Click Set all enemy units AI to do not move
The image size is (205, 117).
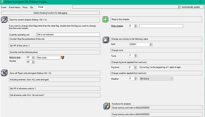tap(55, 95)
